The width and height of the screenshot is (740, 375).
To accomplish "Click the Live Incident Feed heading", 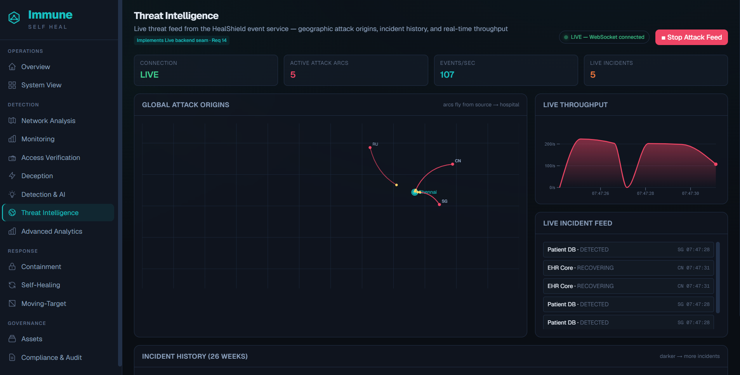I will [x=578, y=223].
